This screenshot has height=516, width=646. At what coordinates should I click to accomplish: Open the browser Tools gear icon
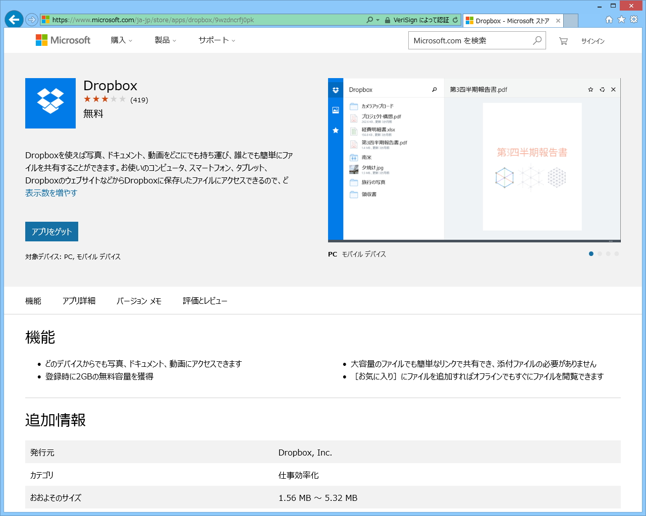[634, 20]
